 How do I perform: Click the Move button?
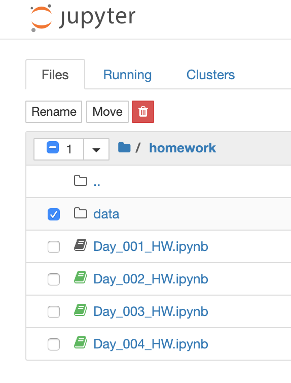(107, 112)
